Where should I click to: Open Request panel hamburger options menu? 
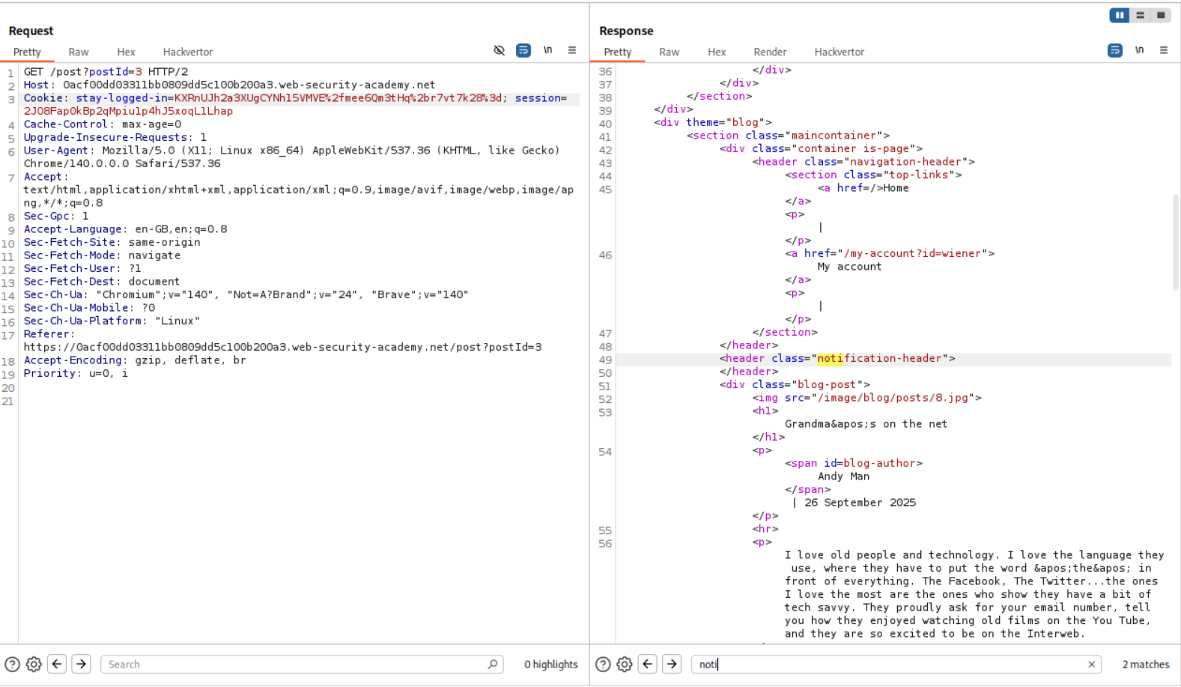point(572,50)
